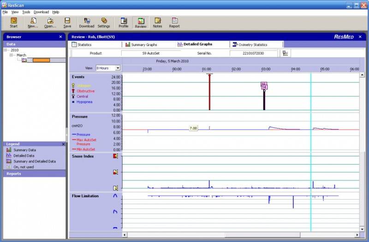Switch to the Statistics tab
Viewport: 369px width, 242px height.
pos(96,44)
